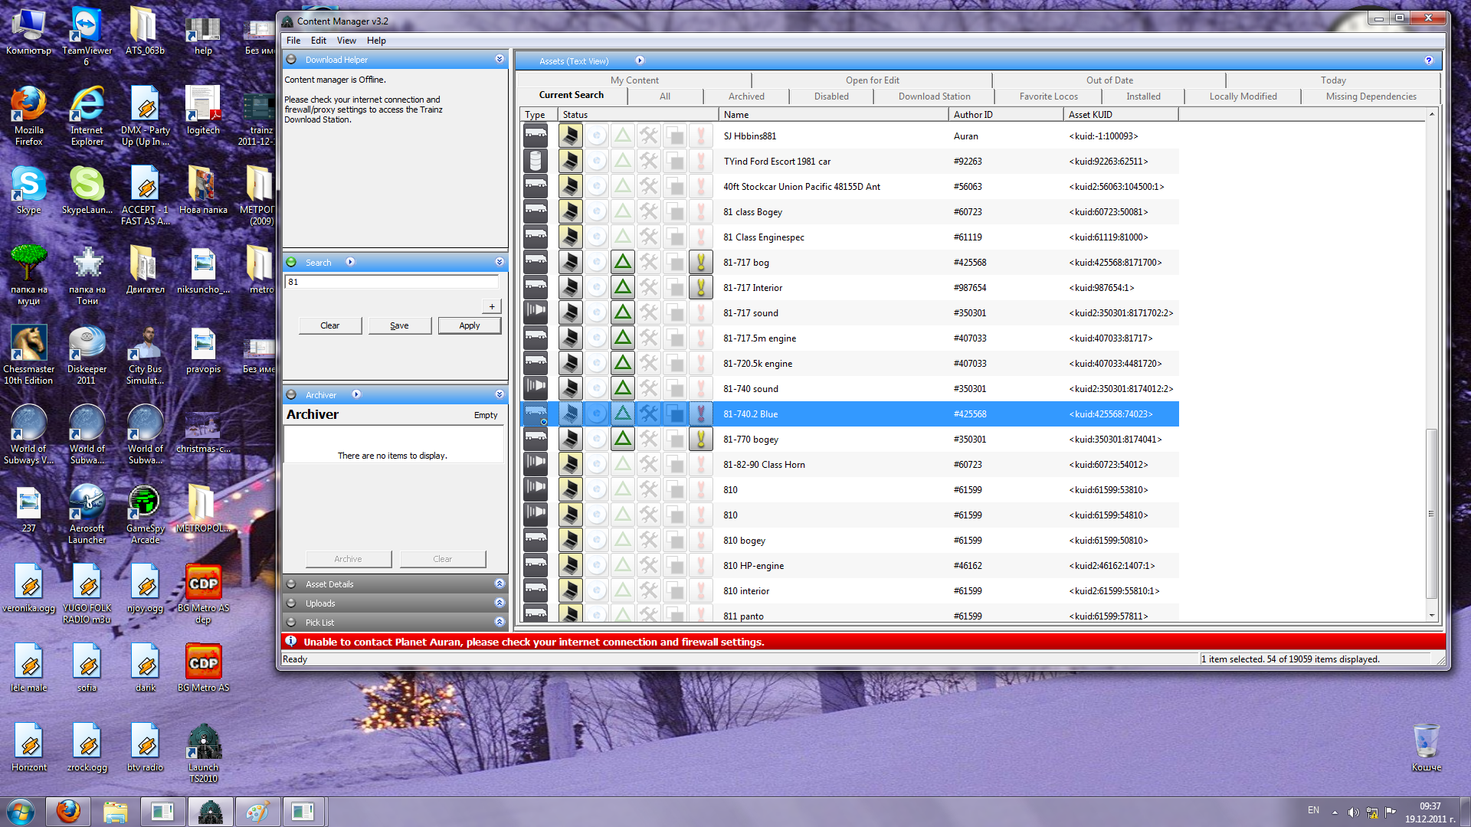Open the Recycle Bin on desktop
Screen dimensions: 1471x827
[x=1427, y=747]
